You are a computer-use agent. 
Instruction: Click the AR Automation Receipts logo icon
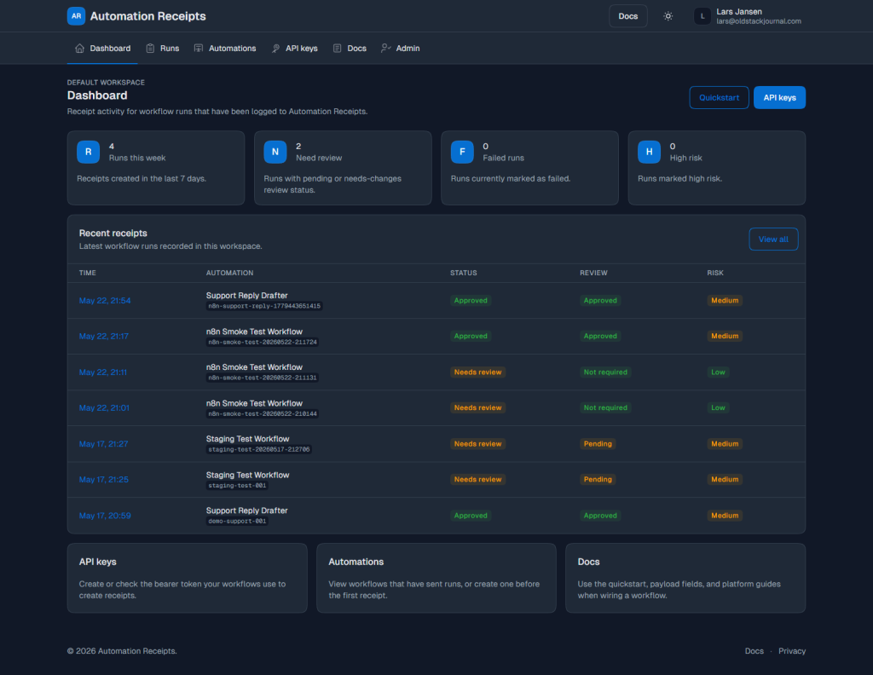(76, 16)
